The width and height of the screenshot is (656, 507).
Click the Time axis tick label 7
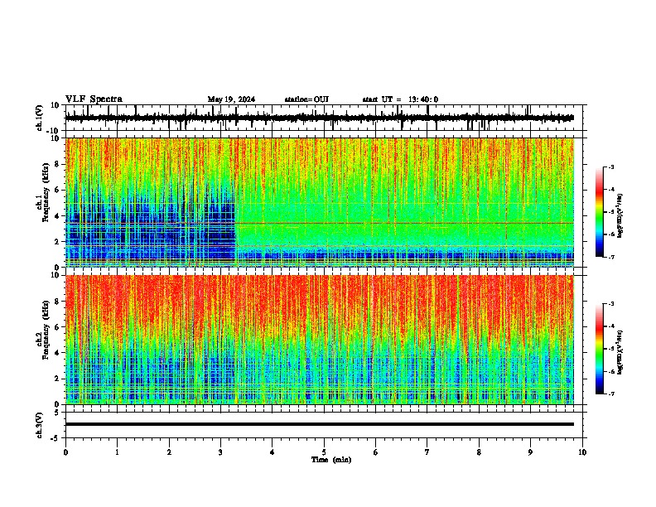(x=427, y=452)
